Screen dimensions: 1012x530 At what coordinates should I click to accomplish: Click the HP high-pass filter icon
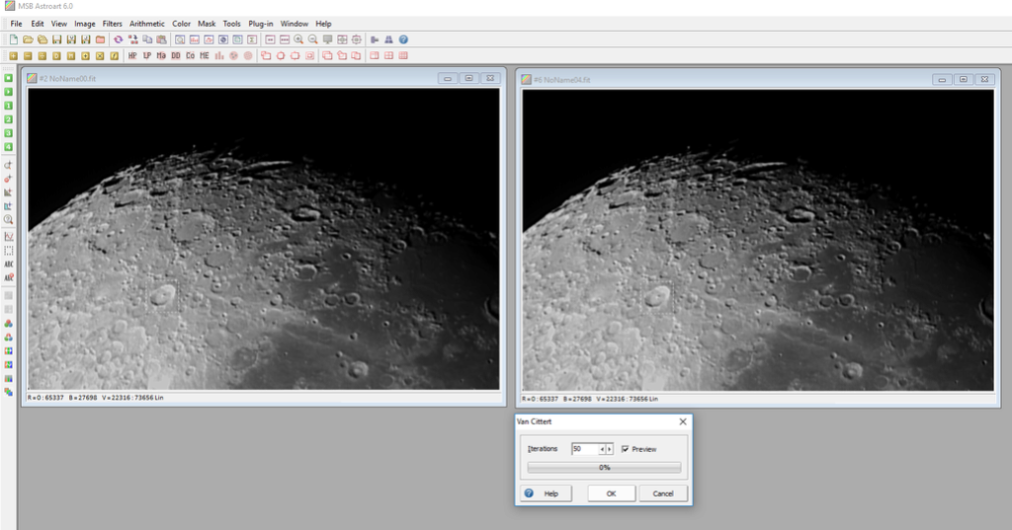[132, 56]
